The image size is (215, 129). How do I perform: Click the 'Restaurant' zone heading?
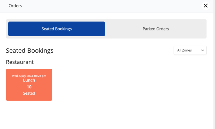click(20, 62)
